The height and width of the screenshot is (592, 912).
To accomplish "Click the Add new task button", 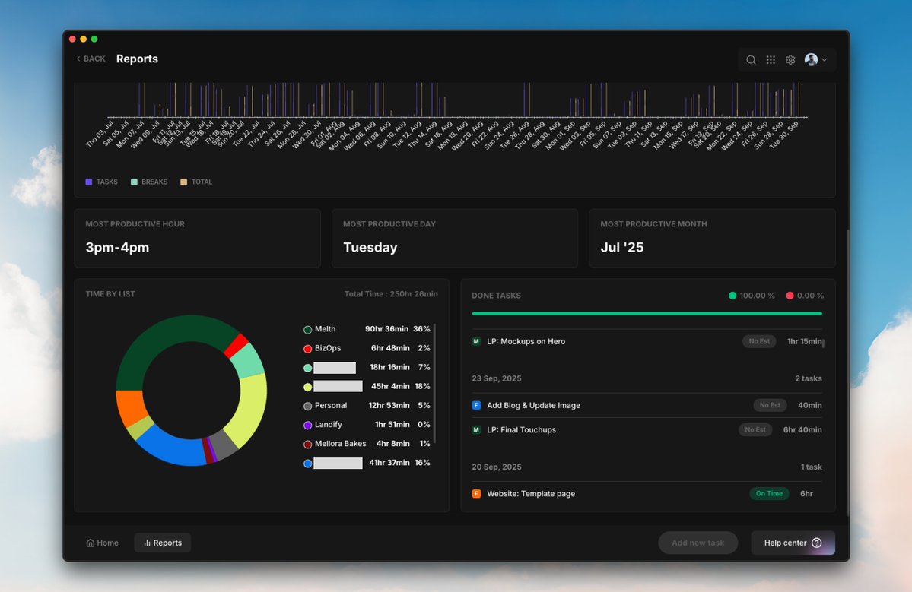I will [698, 543].
